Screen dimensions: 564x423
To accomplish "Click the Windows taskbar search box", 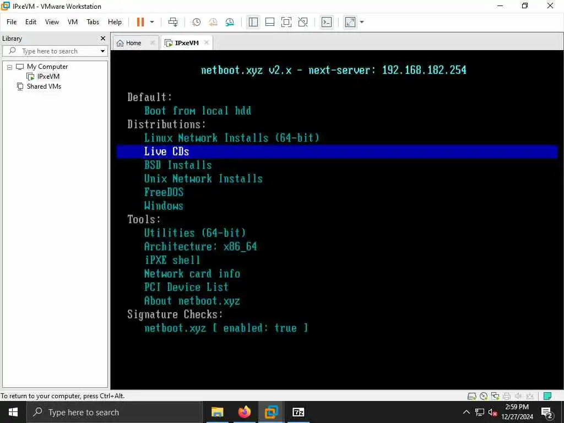I will 115,412.
